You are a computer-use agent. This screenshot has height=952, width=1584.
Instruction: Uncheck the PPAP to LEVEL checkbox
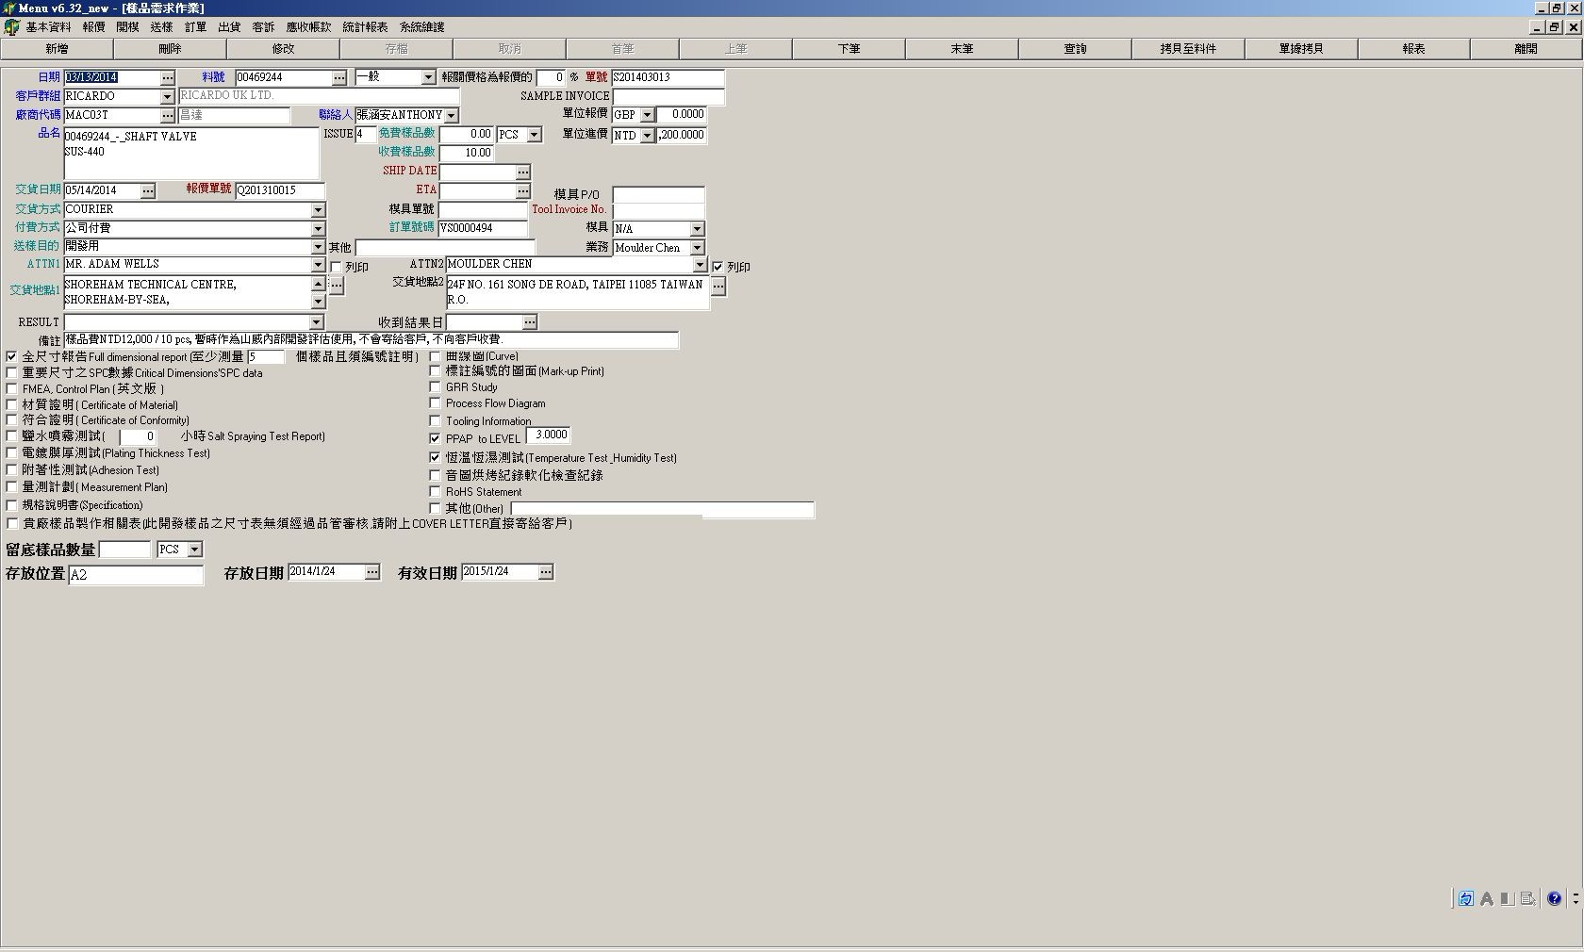[x=435, y=438]
